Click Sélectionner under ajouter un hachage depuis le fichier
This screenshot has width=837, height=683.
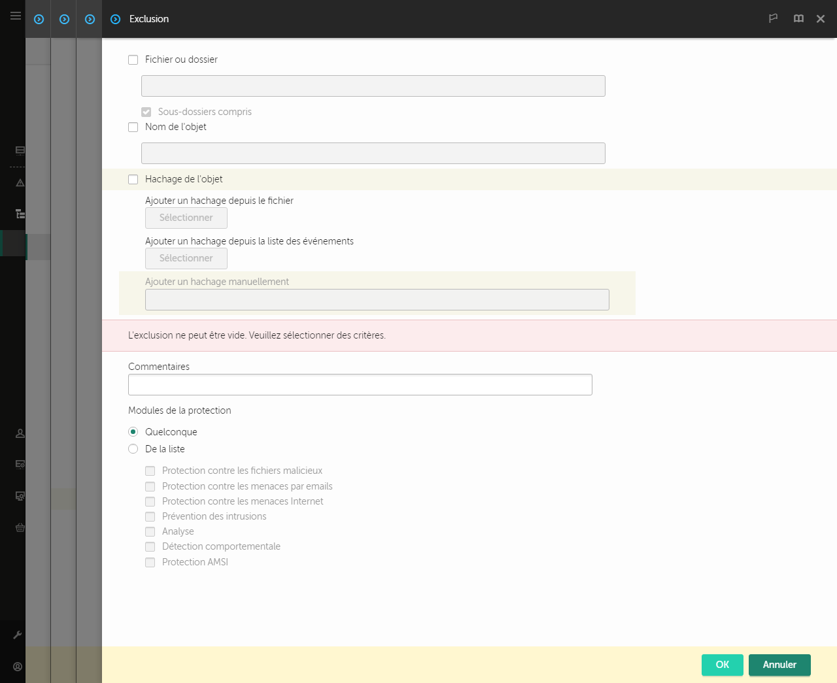tap(186, 218)
